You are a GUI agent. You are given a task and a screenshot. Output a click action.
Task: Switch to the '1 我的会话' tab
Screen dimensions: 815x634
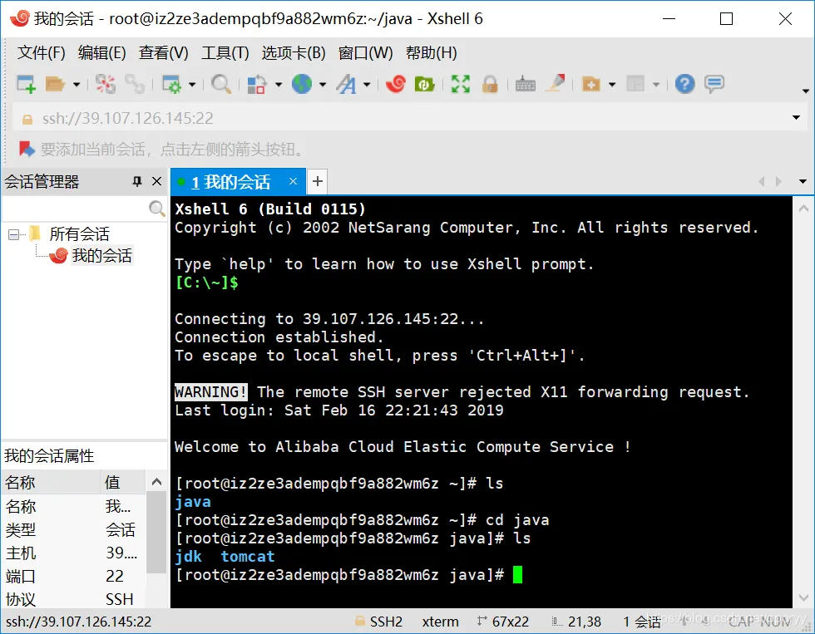click(x=231, y=182)
